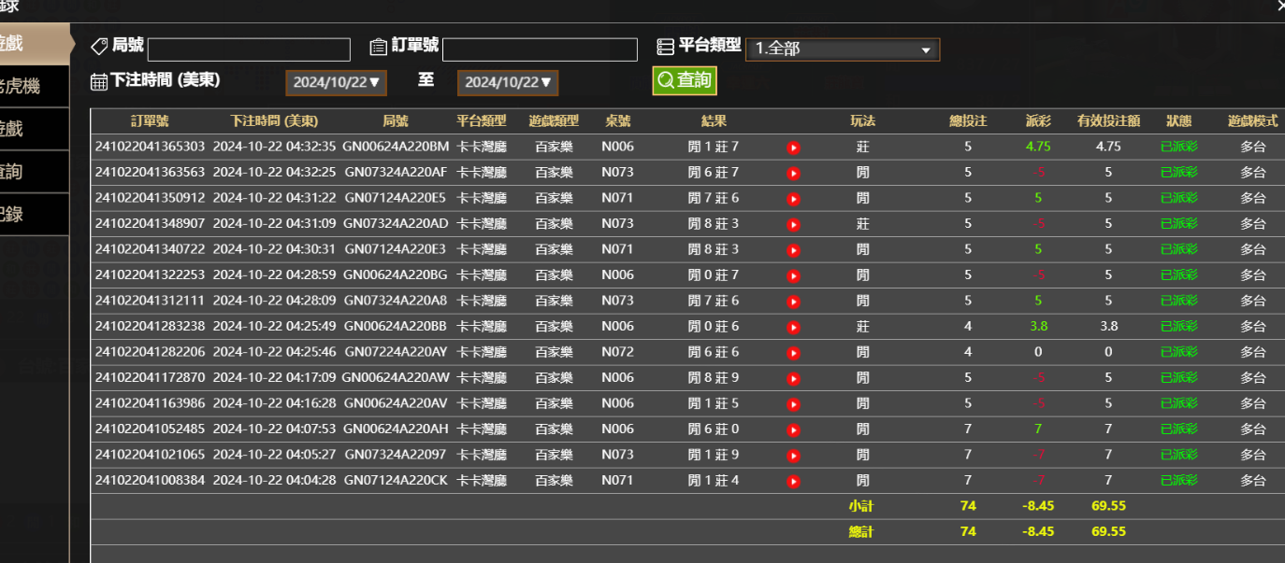Play the replay for the 04:25:49 bet row

point(794,327)
